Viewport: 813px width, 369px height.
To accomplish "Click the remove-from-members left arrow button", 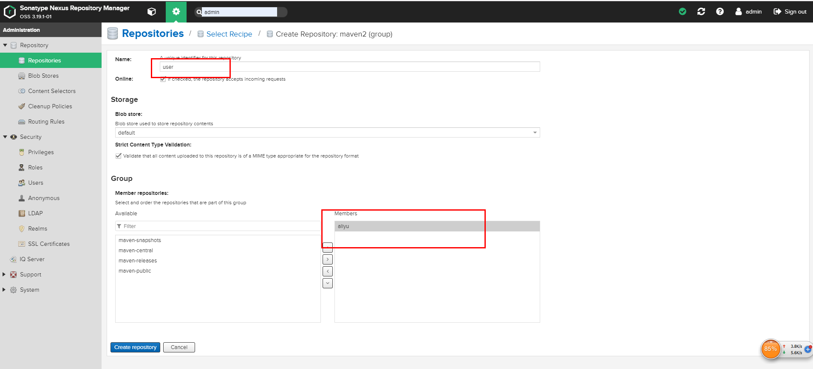I will tap(328, 271).
